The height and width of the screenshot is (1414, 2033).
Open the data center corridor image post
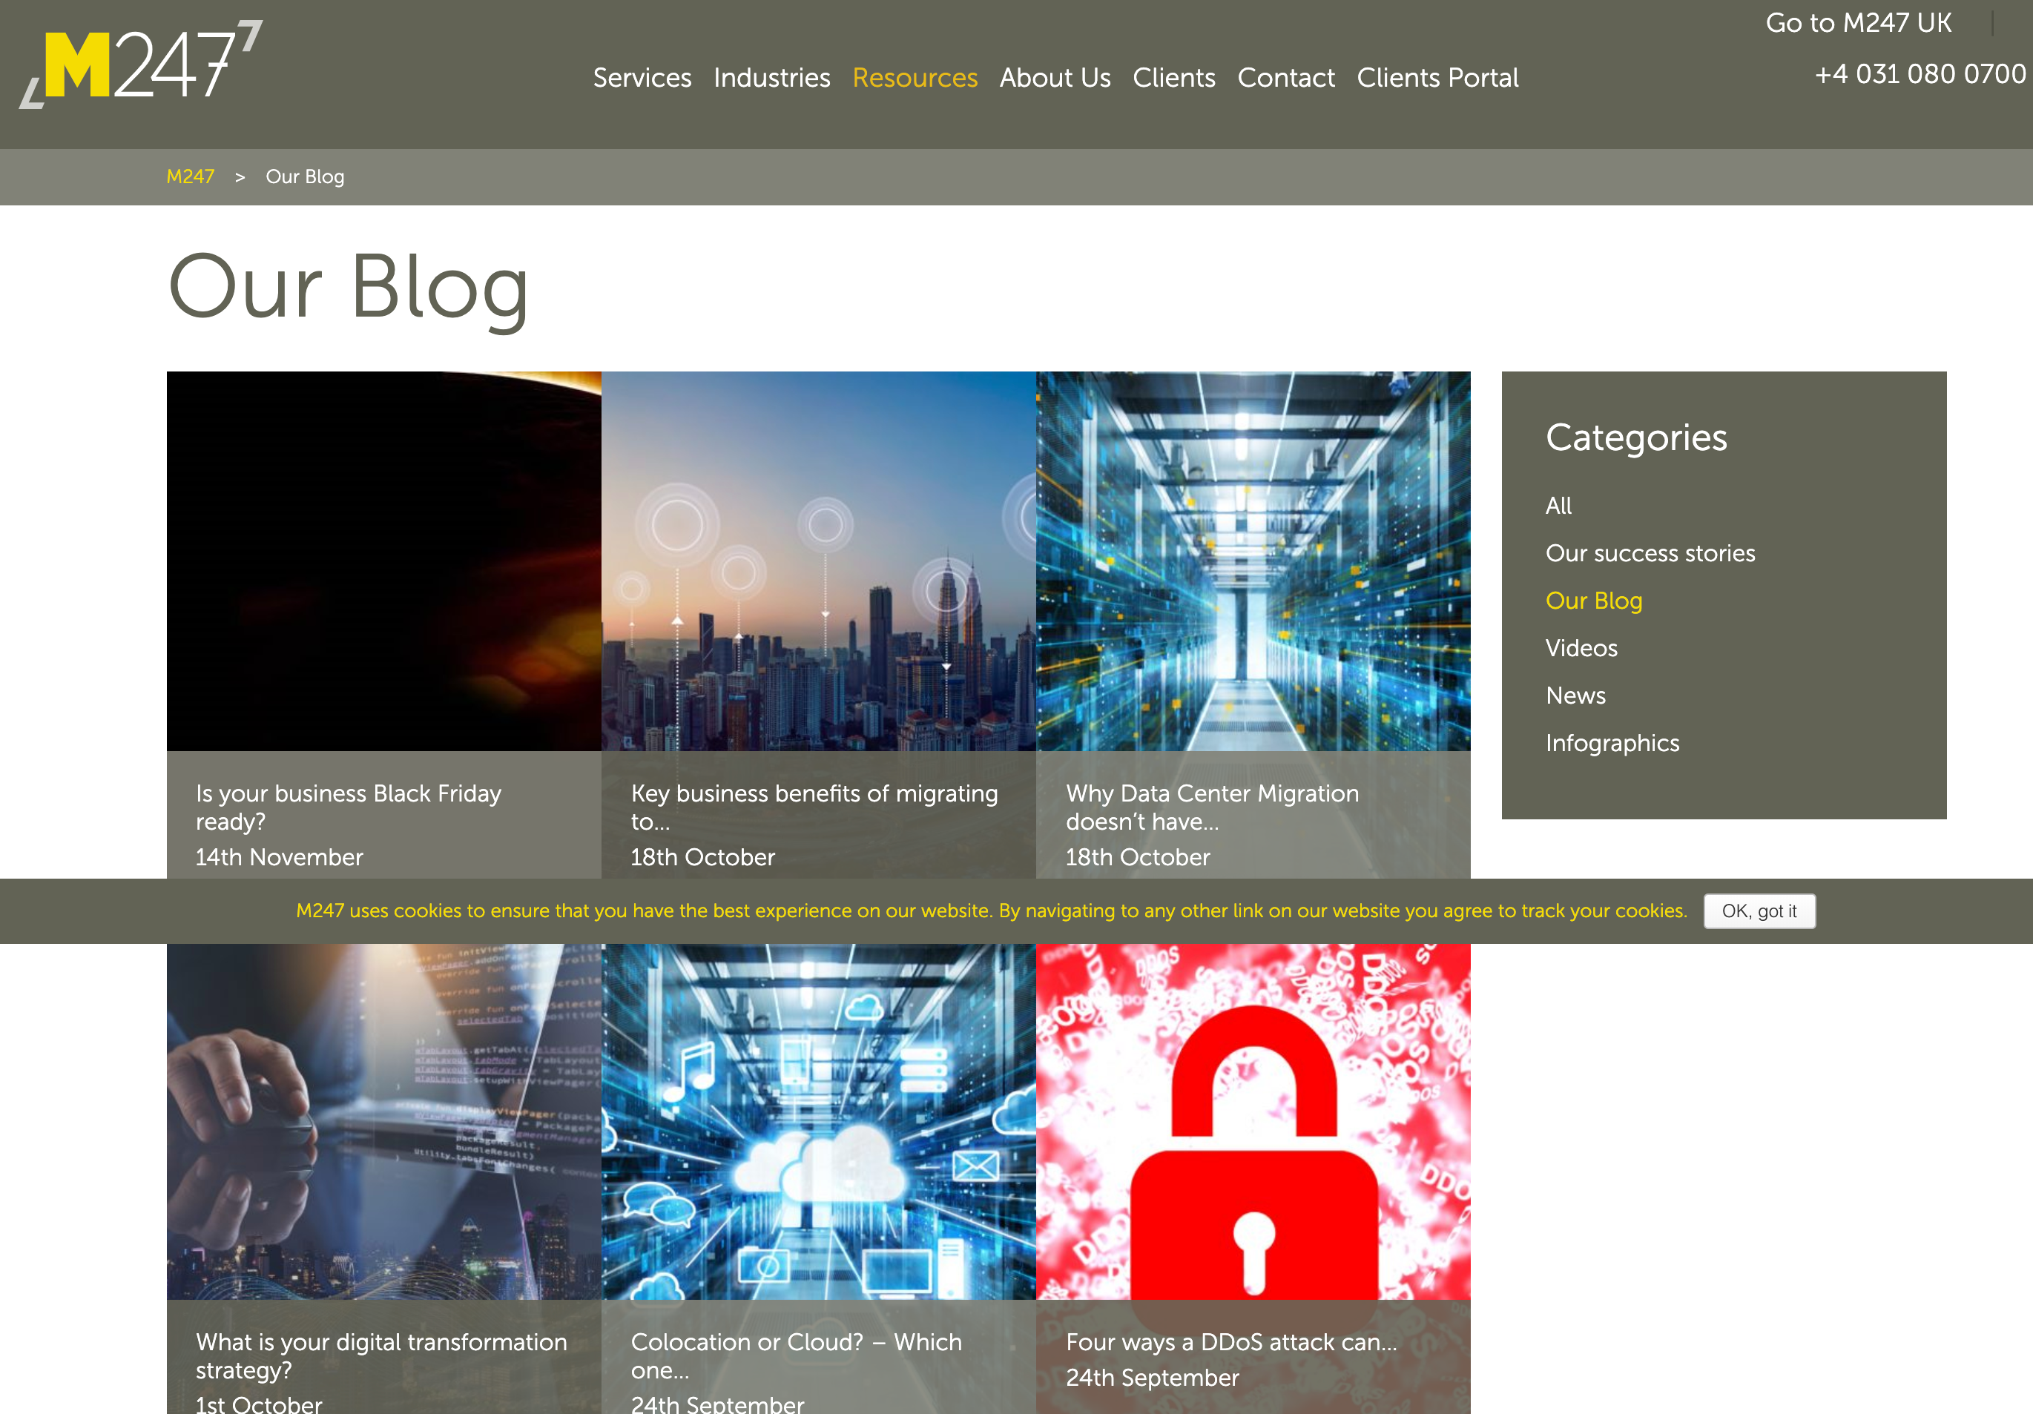click(x=1253, y=561)
